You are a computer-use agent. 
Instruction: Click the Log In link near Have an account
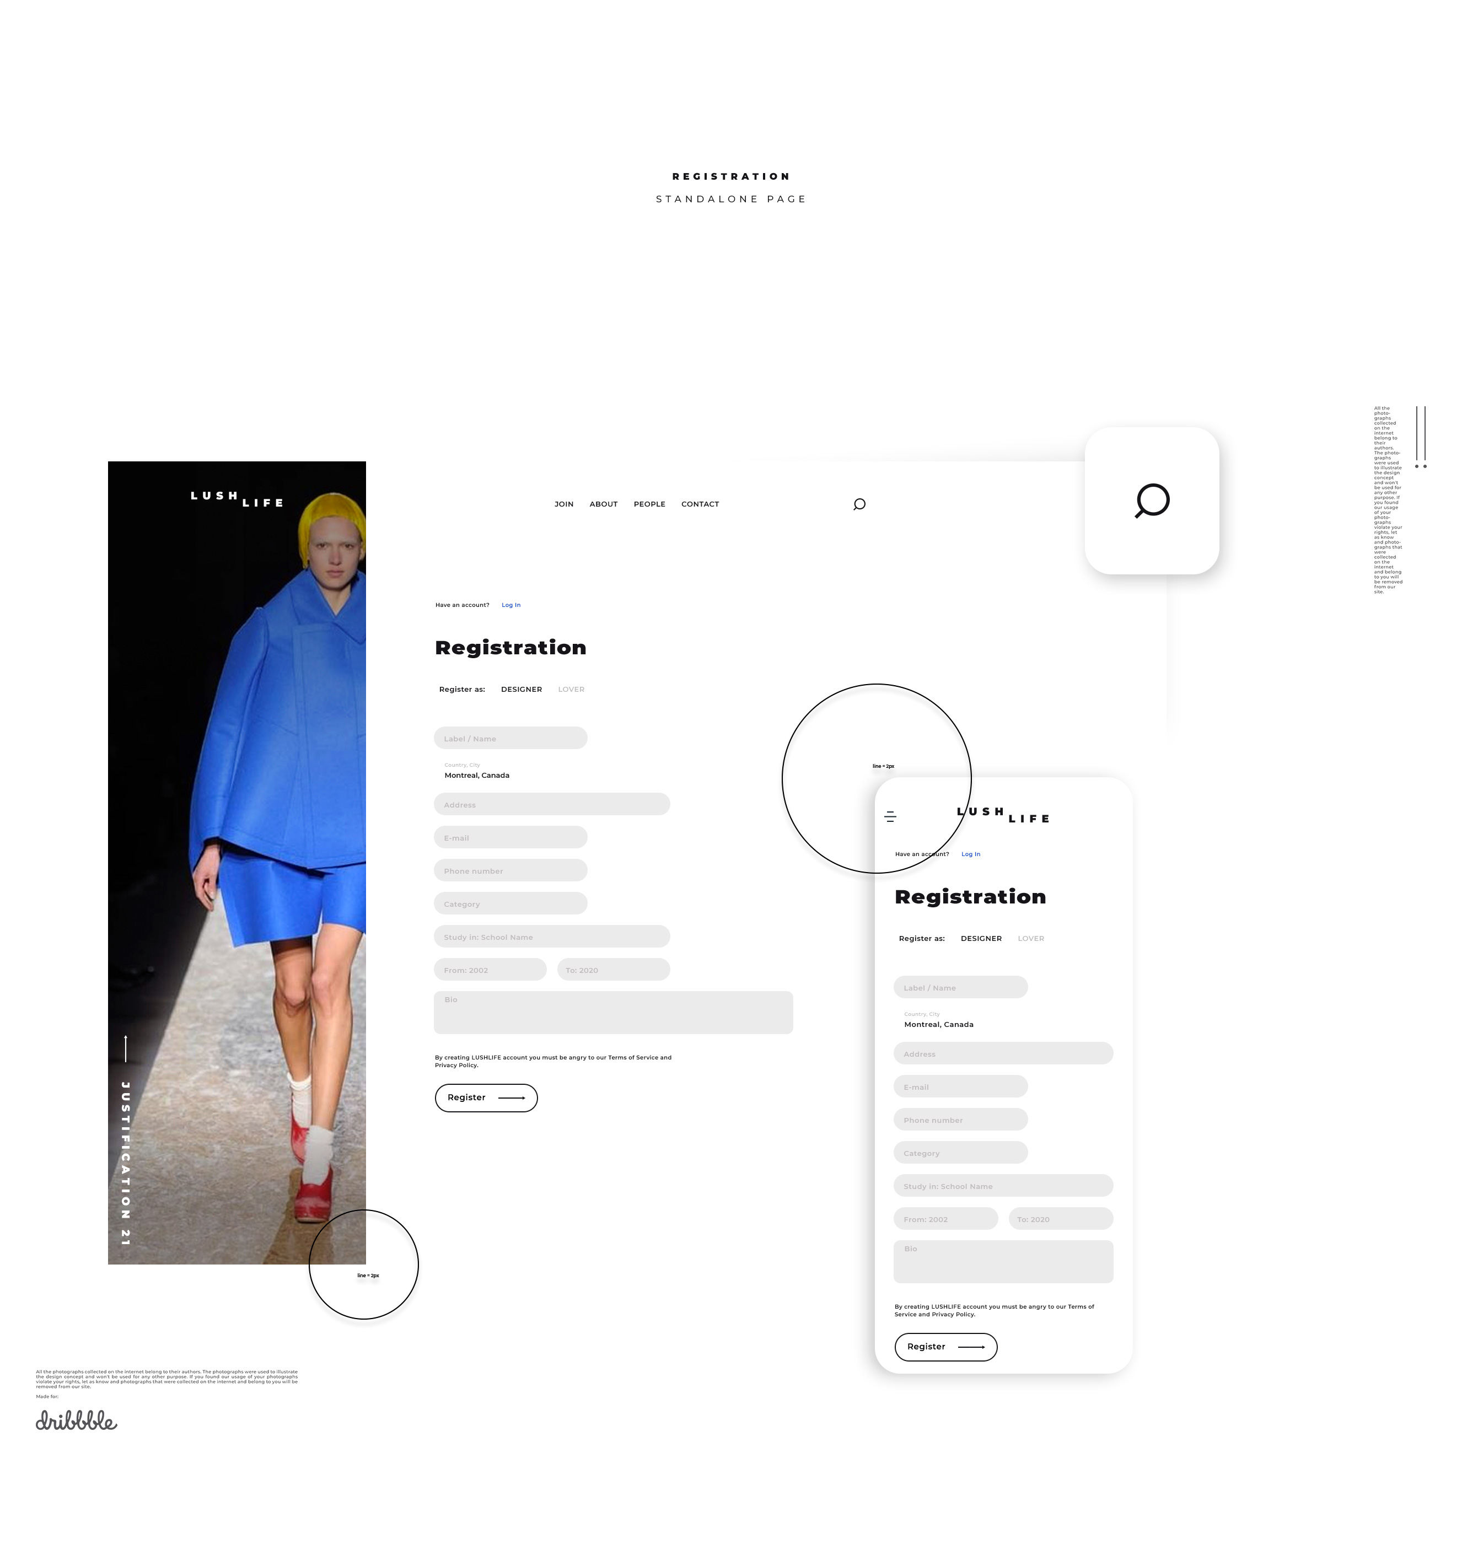pyautogui.click(x=511, y=604)
